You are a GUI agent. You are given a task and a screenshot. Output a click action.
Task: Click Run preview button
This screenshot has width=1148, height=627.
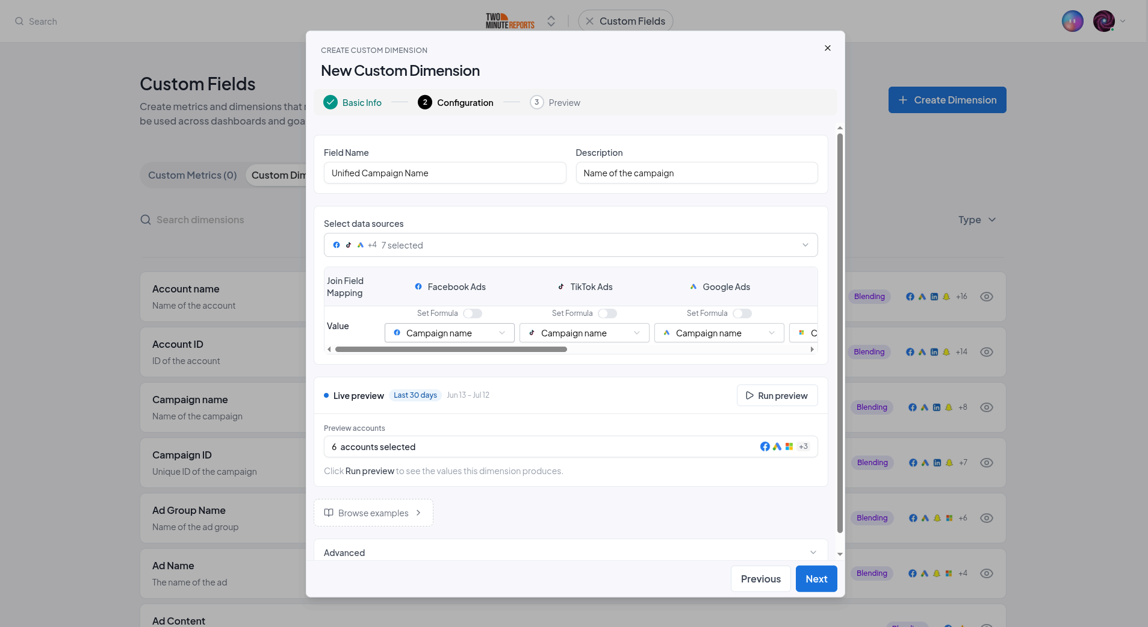point(777,395)
